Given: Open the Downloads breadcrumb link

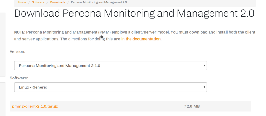Looking at the screenshot, I should [57, 2].
